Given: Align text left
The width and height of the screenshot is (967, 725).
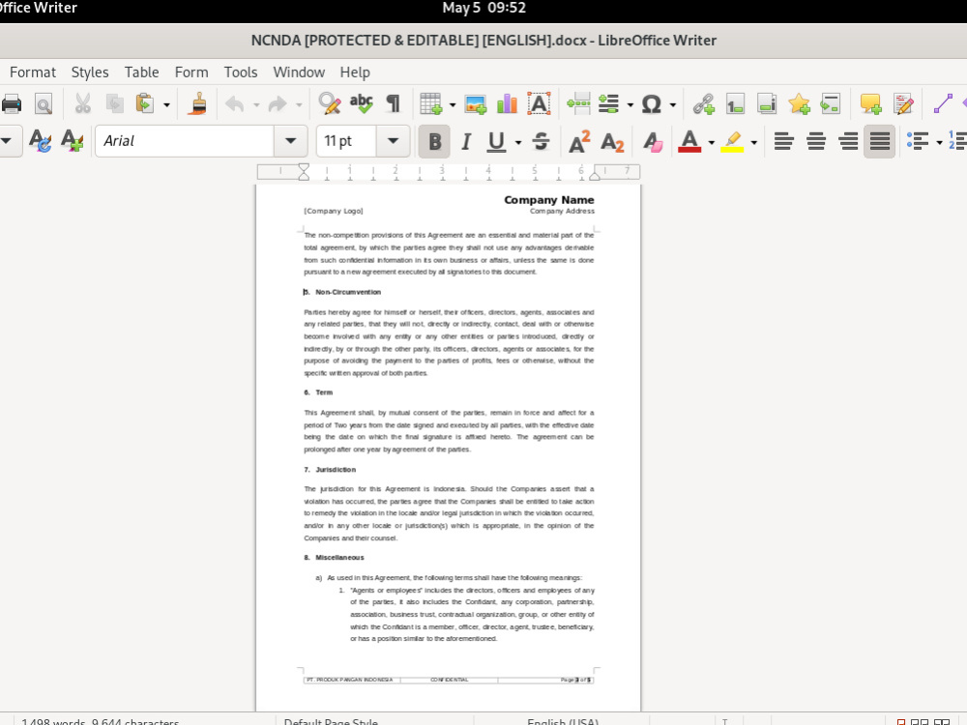Looking at the screenshot, I should 784,142.
